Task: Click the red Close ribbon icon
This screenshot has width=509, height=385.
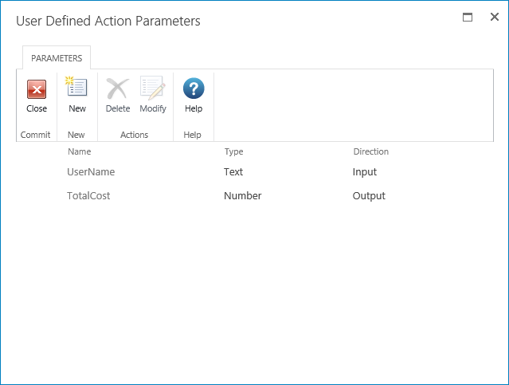Action: pyautogui.click(x=37, y=89)
